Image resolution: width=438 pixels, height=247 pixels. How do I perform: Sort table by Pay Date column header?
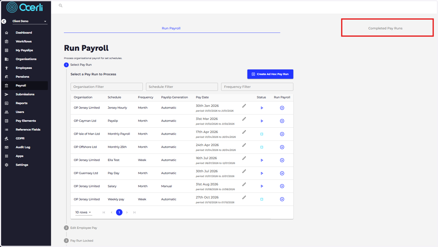[202, 97]
